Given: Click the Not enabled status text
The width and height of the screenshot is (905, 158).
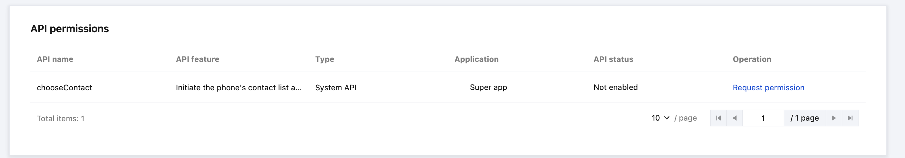Looking at the screenshot, I should coord(615,87).
